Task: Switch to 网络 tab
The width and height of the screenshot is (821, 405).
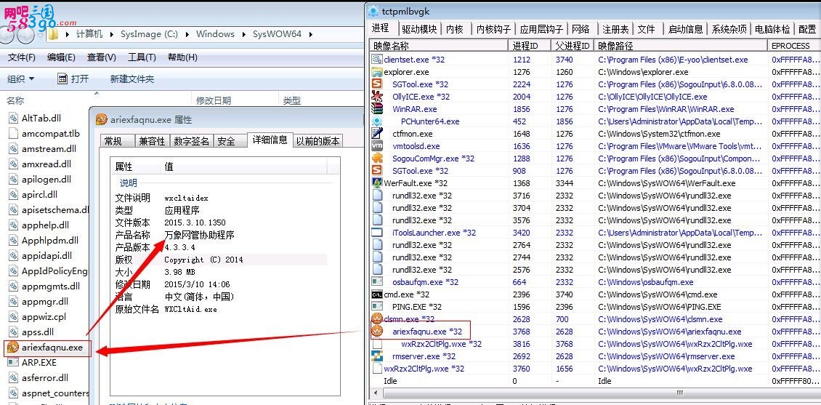Action: click(581, 29)
